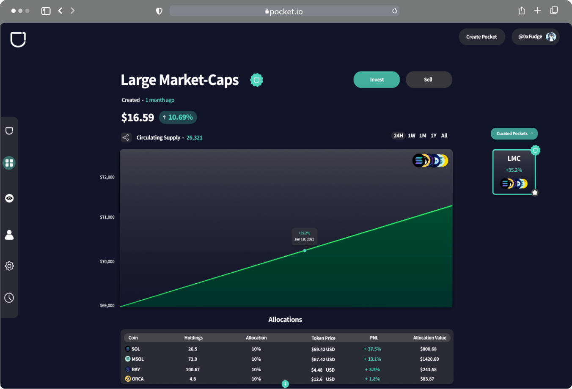Select the All time range tab
The image size is (572, 389).
click(444, 135)
